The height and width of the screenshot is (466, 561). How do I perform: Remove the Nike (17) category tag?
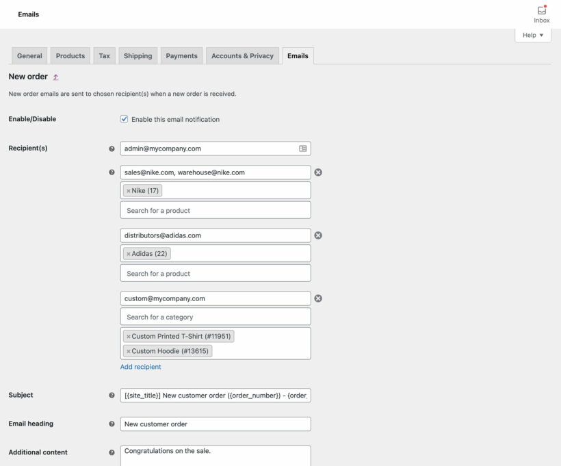(129, 190)
